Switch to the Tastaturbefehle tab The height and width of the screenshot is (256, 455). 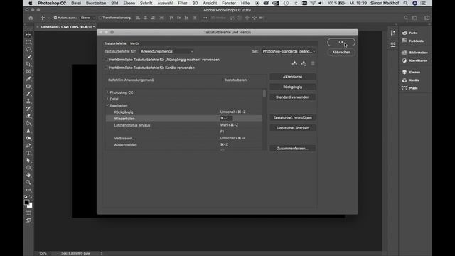point(115,43)
